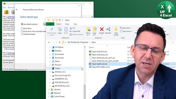
Task: Expand the Videos tree node
Action: 50,68
